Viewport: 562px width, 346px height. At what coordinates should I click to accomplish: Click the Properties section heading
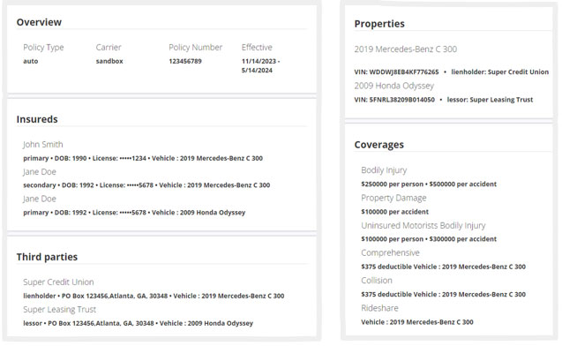(379, 24)
